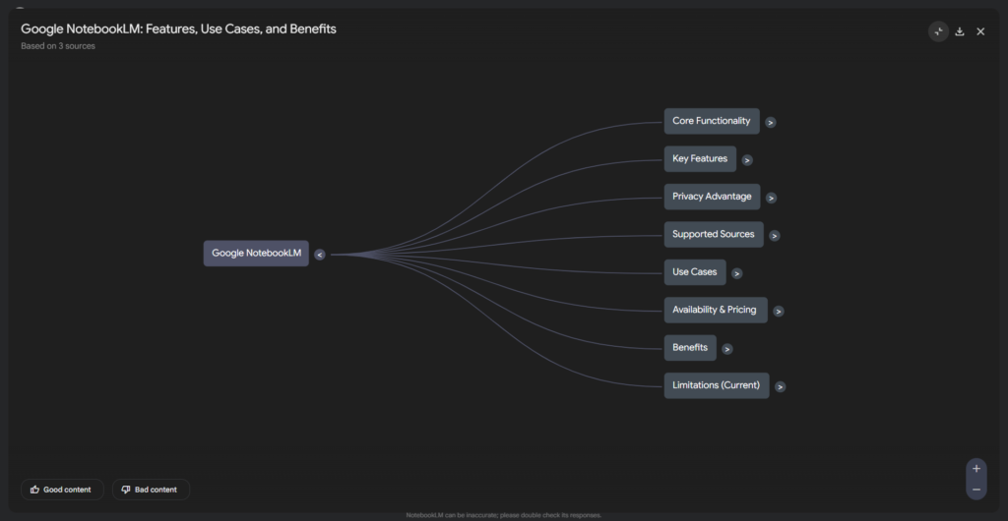The image size is (1008, 521).
Task: Expand the Use Cases branch
Action: (736, 273)
